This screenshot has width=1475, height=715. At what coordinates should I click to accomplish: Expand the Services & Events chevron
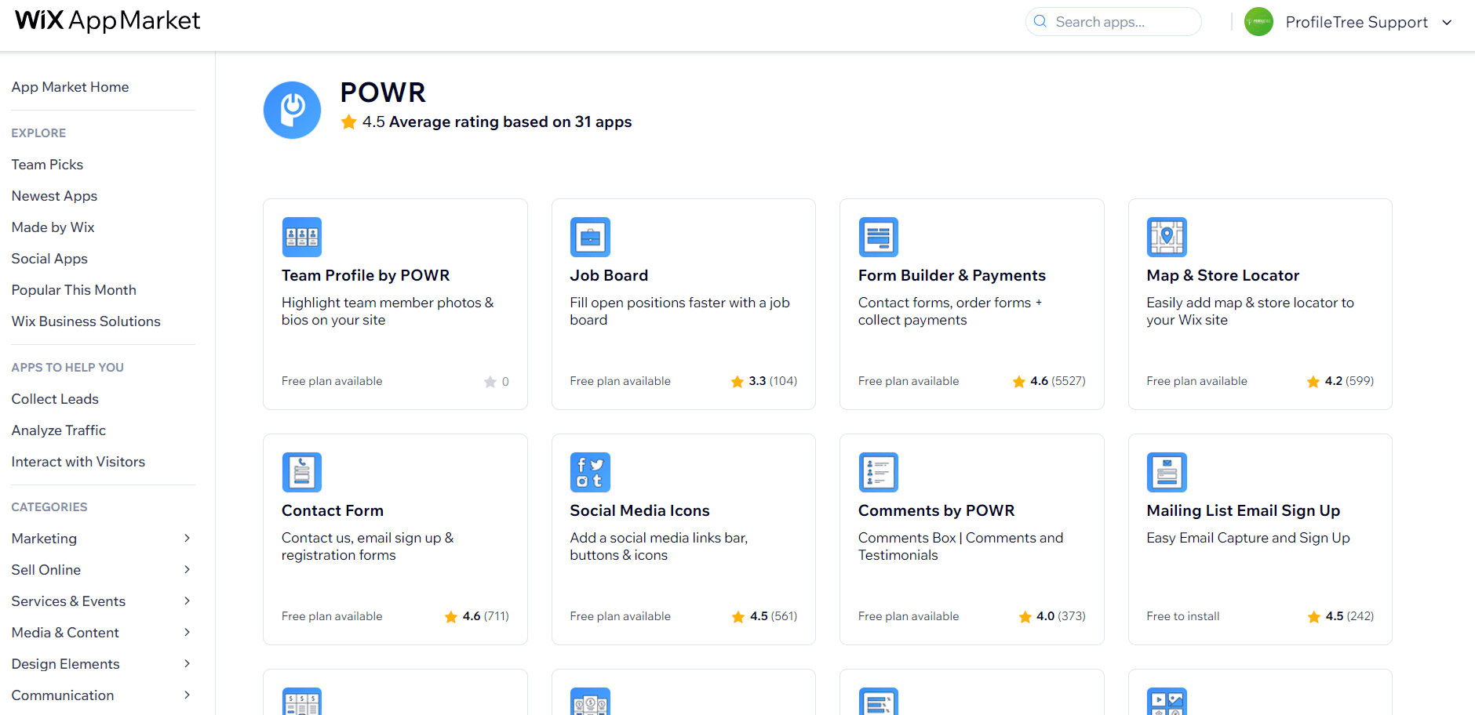point(187,601)
